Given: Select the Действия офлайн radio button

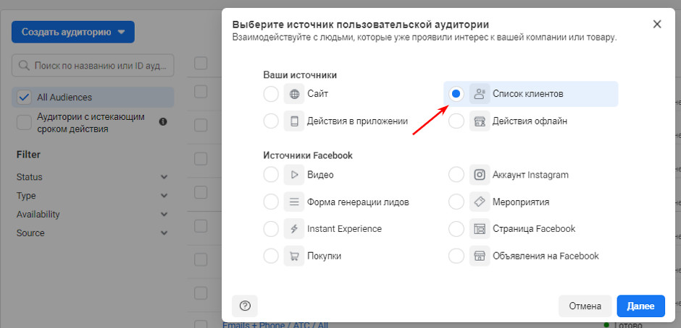Looking at the screenshot, I should (456, 121).
